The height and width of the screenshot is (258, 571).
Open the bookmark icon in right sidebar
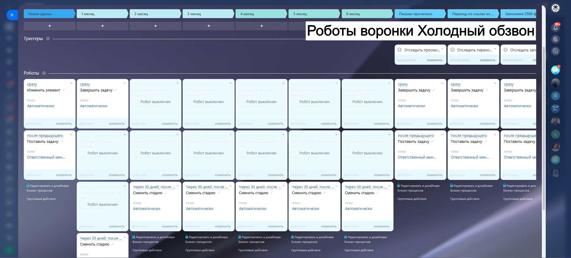pyautogui.click(x=555, y=96)
